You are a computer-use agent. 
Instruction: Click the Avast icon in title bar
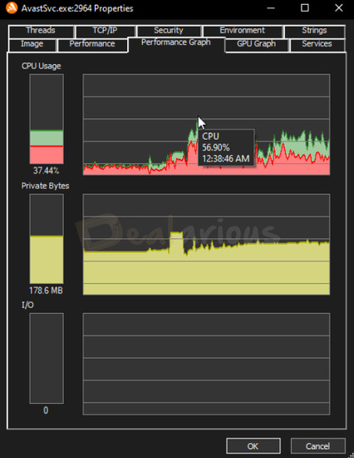12,7
